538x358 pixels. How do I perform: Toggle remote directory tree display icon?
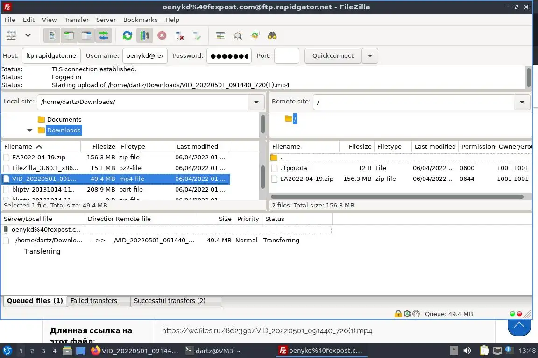coord(86,35)
